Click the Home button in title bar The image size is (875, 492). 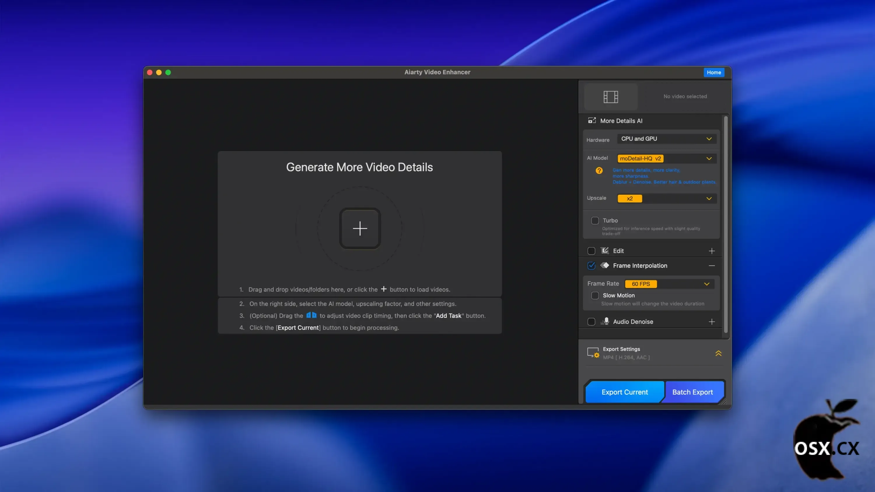coord(714,72)
